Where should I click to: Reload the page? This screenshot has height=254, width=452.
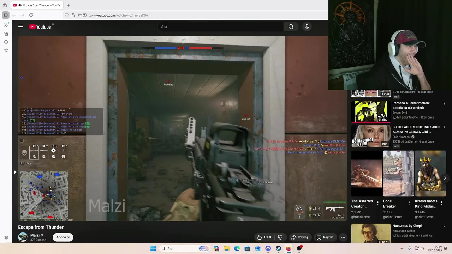click(31, 15)
